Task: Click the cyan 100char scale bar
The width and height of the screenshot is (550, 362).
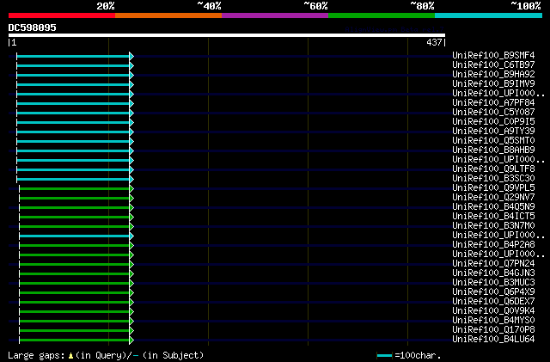Action: (x=384, y=356)
